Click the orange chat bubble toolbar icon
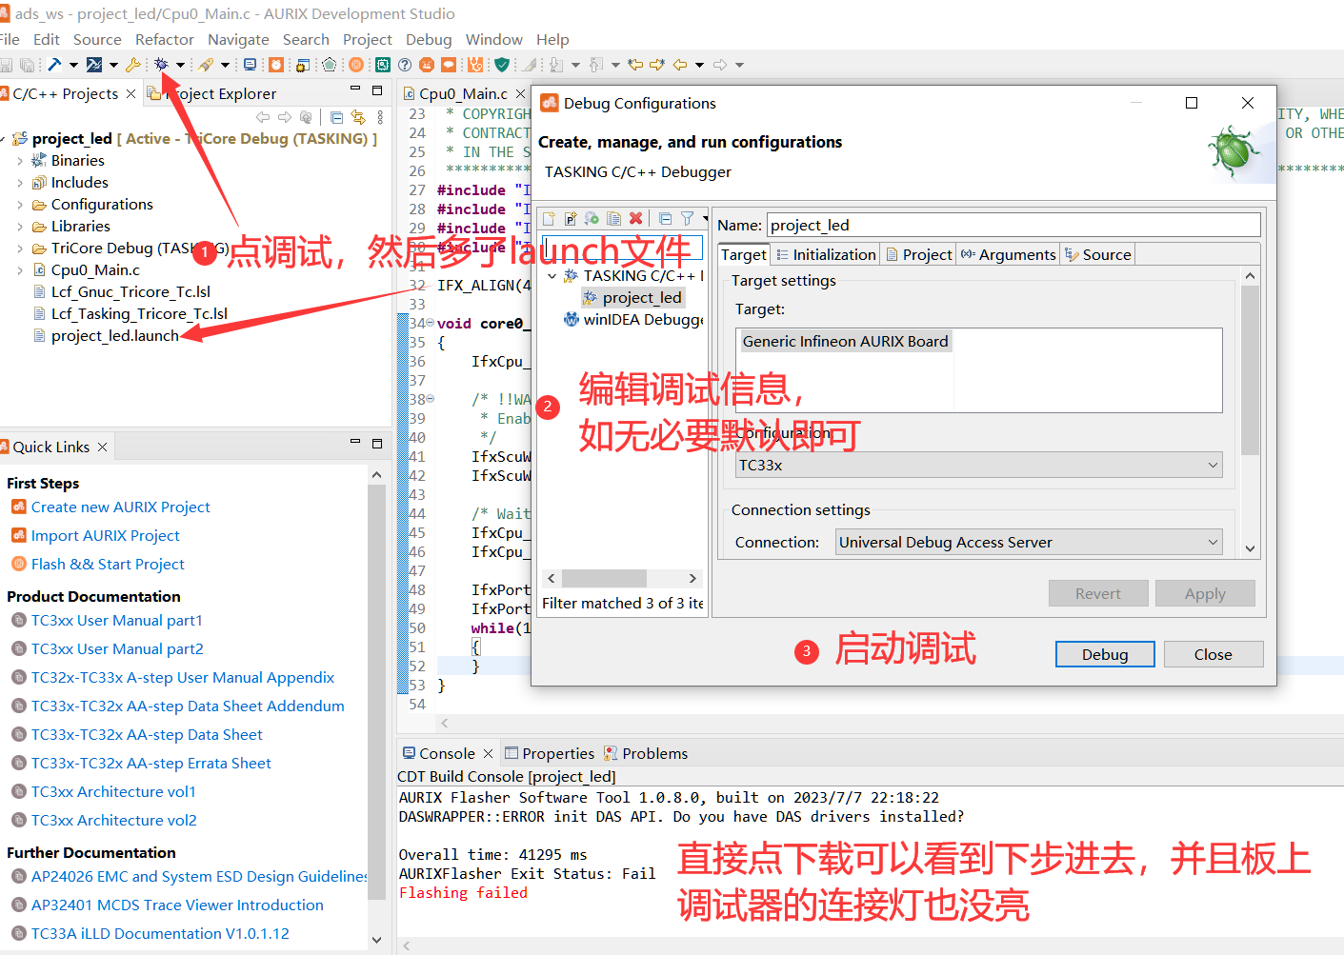The image size is (1344, 955). point(449,65)
